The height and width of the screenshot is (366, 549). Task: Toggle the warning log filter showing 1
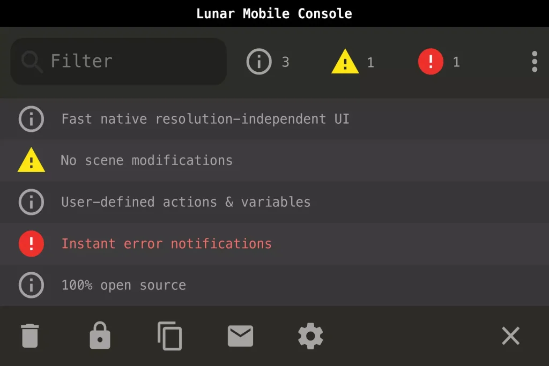pyautogui.click(x=353, y=62)
